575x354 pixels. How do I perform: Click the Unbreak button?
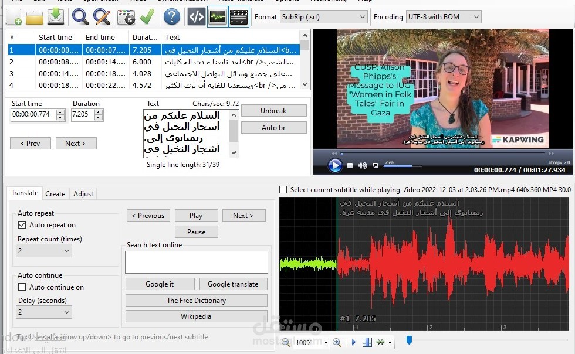pos(273,111)
